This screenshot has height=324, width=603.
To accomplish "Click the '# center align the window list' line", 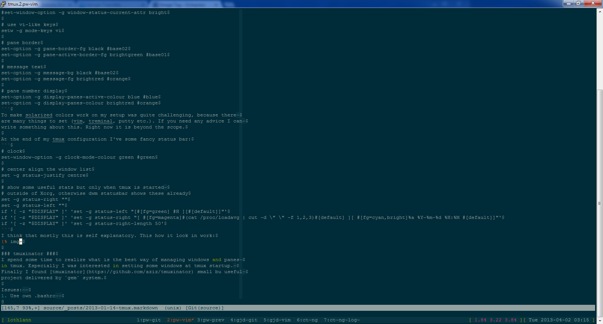I will pyautogui.click(x=48, y=169).
